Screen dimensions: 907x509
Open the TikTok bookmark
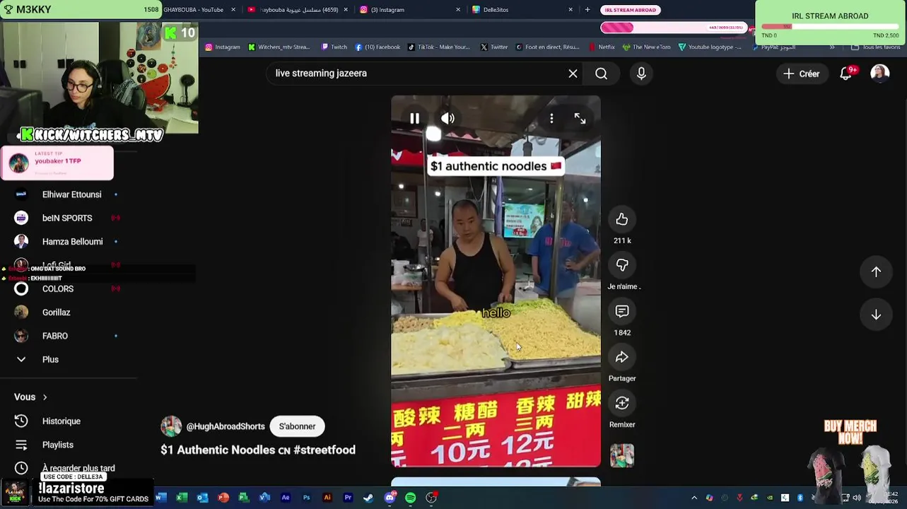point(439,47)
